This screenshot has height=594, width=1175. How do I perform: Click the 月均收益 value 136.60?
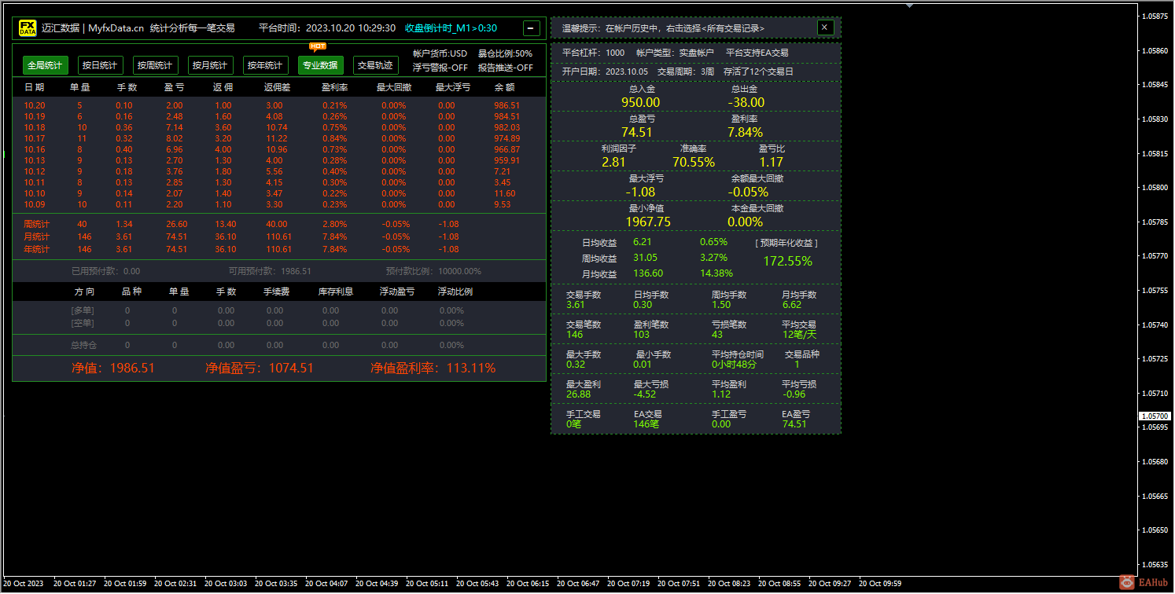tap(648, 273)
